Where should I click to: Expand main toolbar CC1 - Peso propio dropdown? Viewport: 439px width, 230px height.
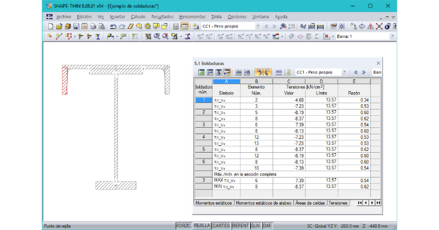258,27
